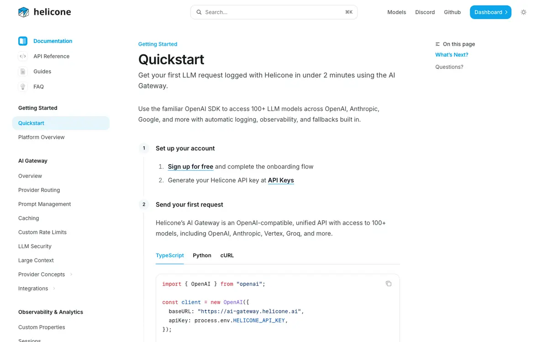Follow the Sign up for free link

point(190,166)
